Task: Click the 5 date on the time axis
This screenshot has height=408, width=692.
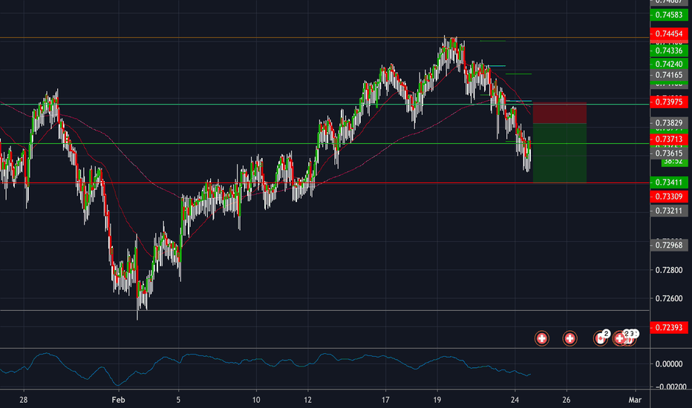Action: (178, 400)
